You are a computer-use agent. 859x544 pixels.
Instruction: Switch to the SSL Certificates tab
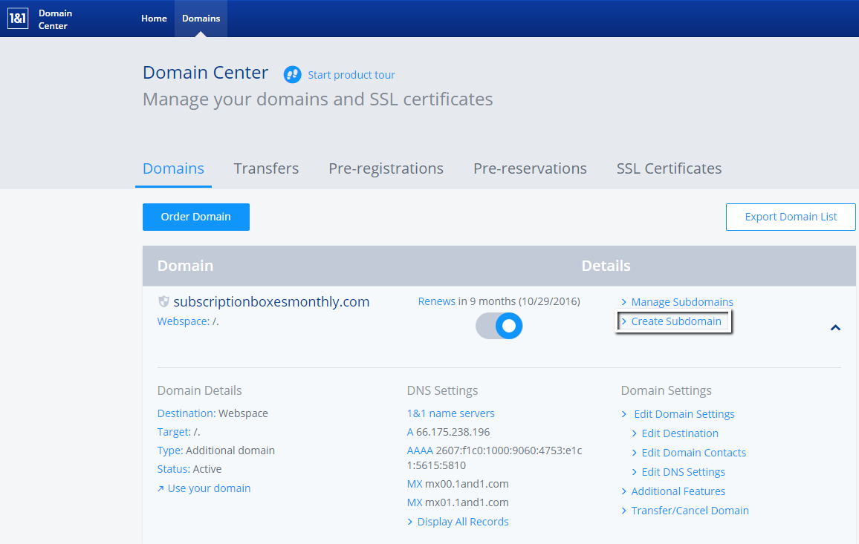669,168
